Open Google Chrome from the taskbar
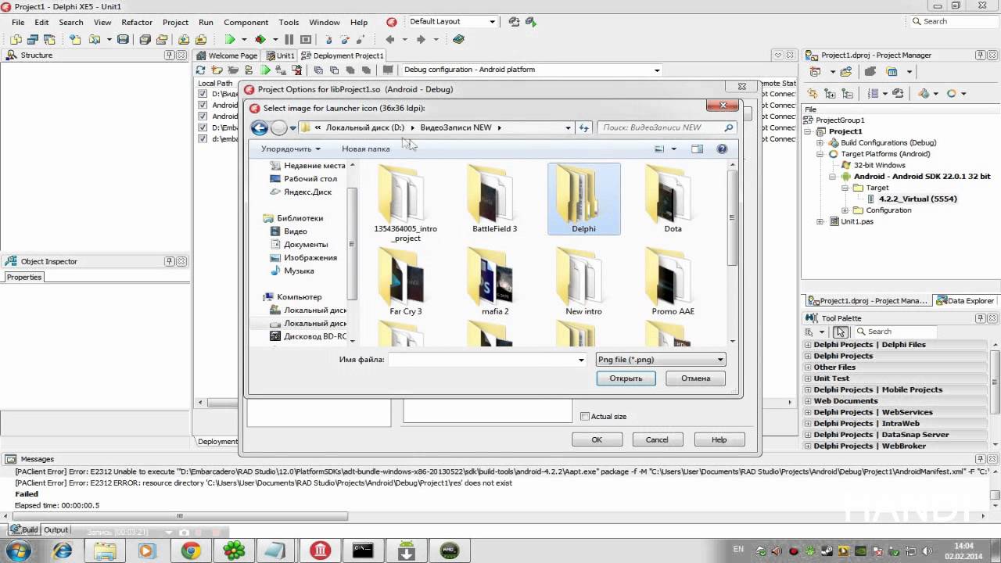 [190, 550]
